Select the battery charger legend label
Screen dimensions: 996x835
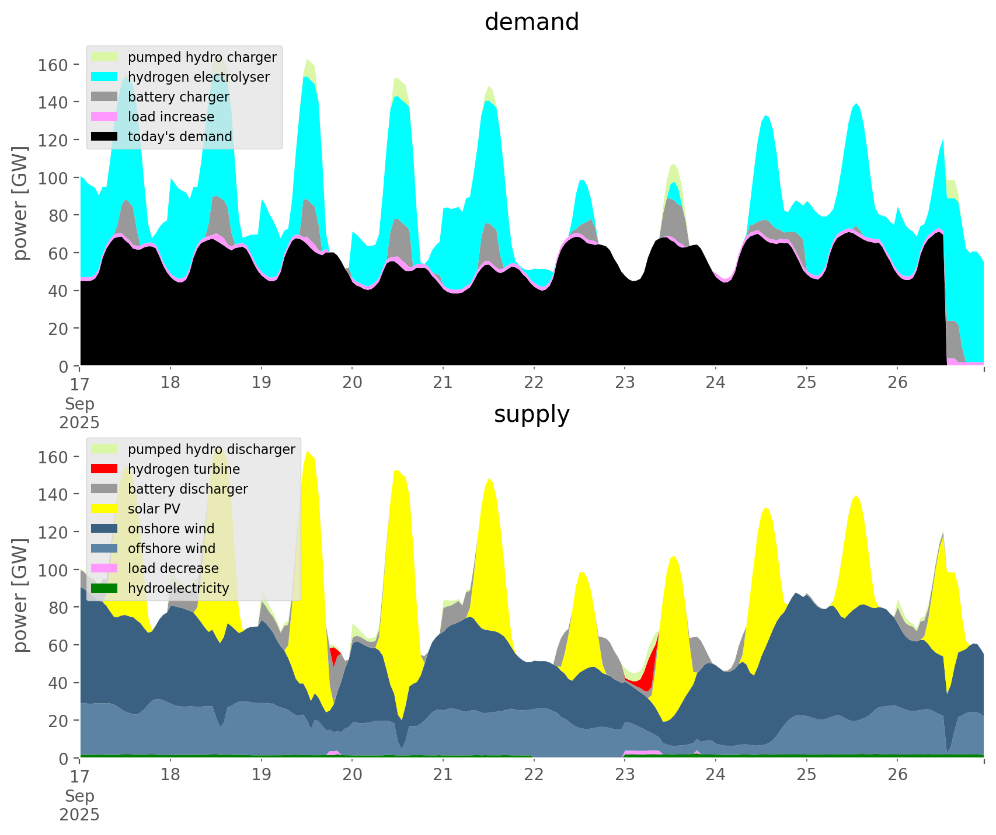[178, 97]
